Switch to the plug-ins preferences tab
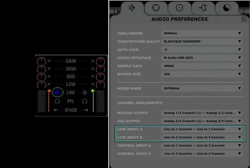 [203, 8]
